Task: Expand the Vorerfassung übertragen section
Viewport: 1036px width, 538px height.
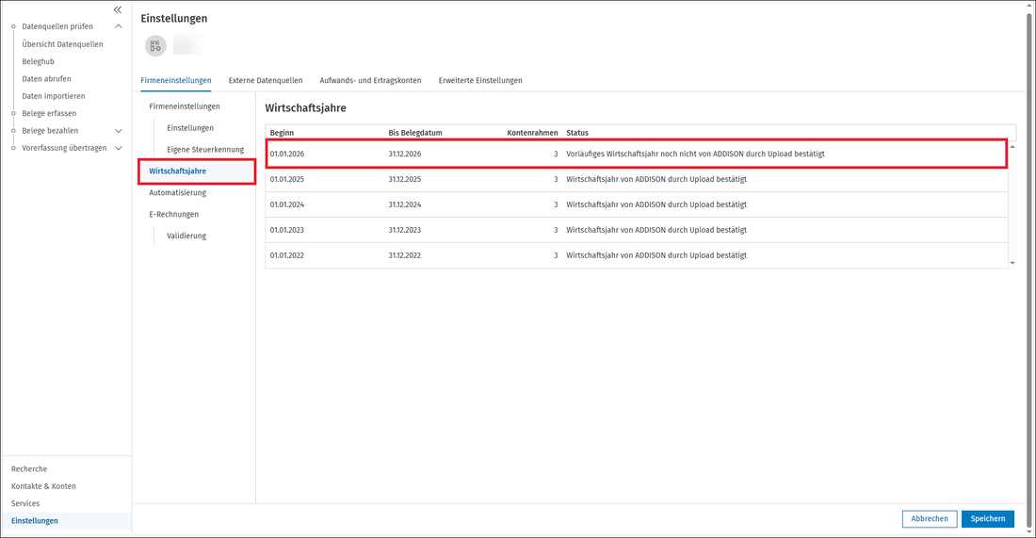Action: tap(119, 148)
